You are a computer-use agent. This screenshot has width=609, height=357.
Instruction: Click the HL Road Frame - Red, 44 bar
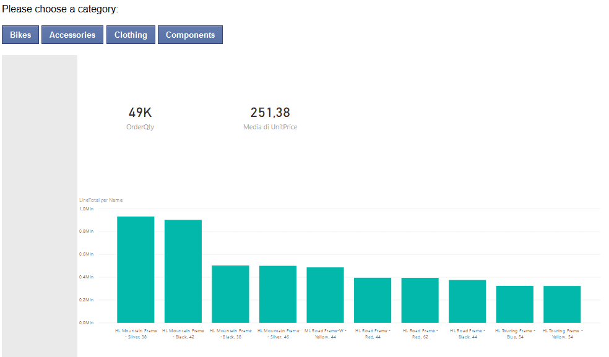372,298
